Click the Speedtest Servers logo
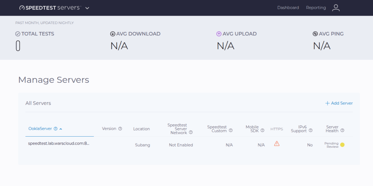 click(50, 8)
